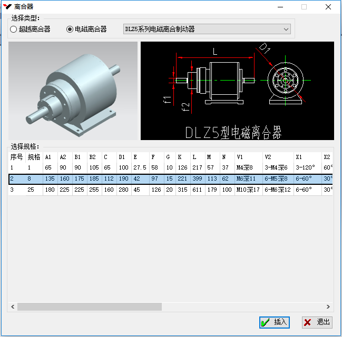Click the horizontal scrollbar thumb
342x337 pixels.
tap(90, 306)
